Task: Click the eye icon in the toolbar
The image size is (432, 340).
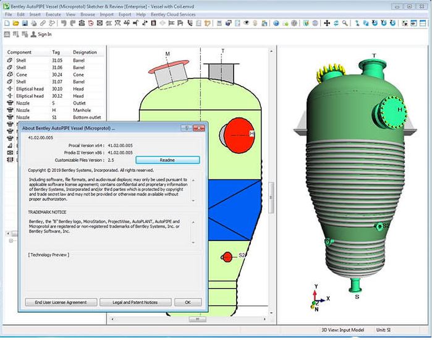Action: pos(246,23)
